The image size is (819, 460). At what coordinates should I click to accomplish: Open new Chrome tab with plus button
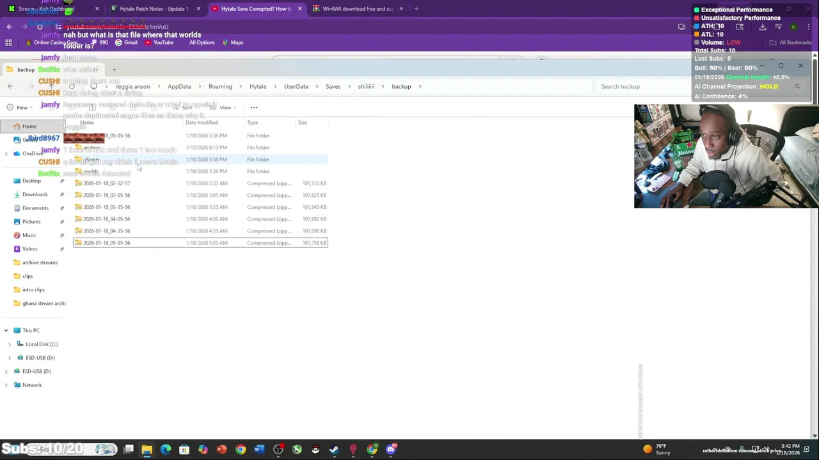[x=417, y=9]
